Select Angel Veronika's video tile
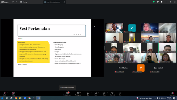Image resolution: width=177 pixels, height=100 pixels. (114, 48)
